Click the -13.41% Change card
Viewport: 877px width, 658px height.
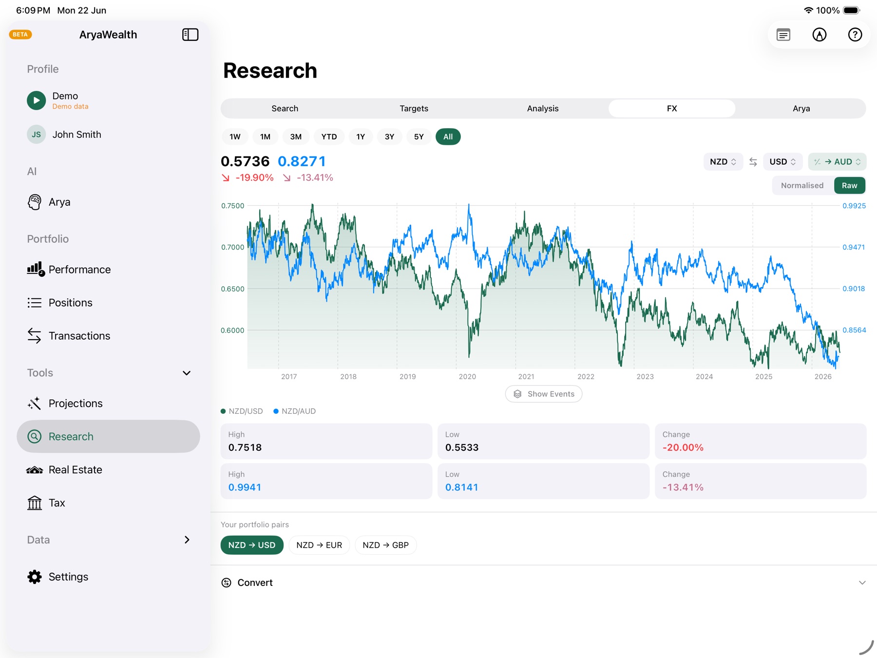point(761,481)
